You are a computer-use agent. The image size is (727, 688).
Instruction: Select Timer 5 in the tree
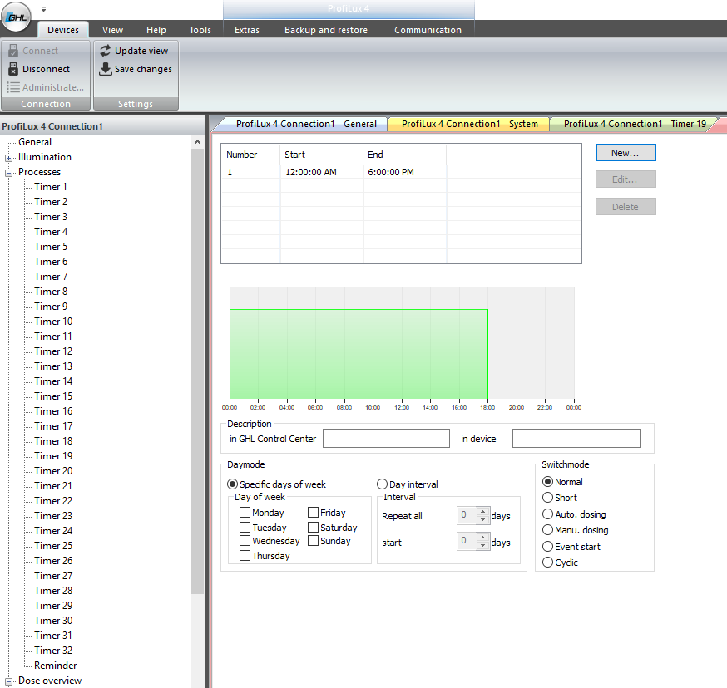(51, 247)
